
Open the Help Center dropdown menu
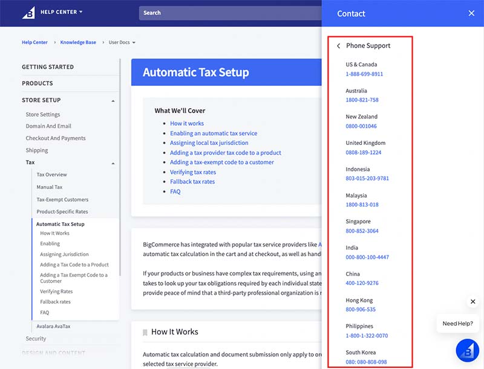tap(62, 12)
